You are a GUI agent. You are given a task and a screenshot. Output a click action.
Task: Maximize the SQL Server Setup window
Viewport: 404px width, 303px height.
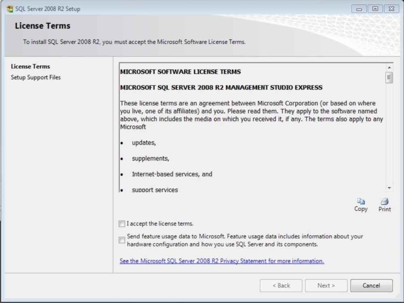click(375, 9)
